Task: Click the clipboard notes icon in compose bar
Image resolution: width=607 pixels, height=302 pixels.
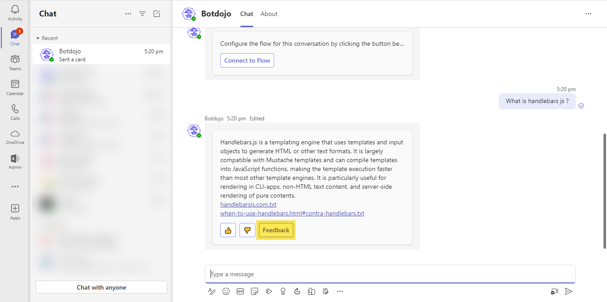Action: (326, 291)
